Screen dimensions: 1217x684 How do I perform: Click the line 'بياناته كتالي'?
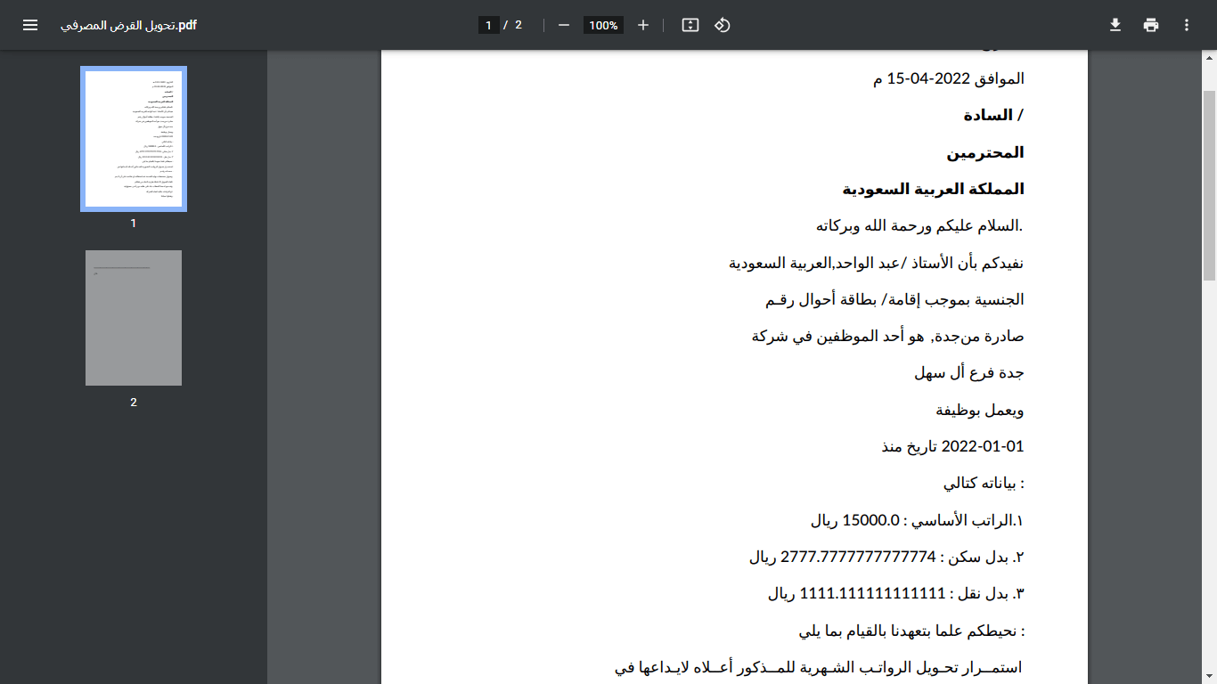(x=984, y=484)
